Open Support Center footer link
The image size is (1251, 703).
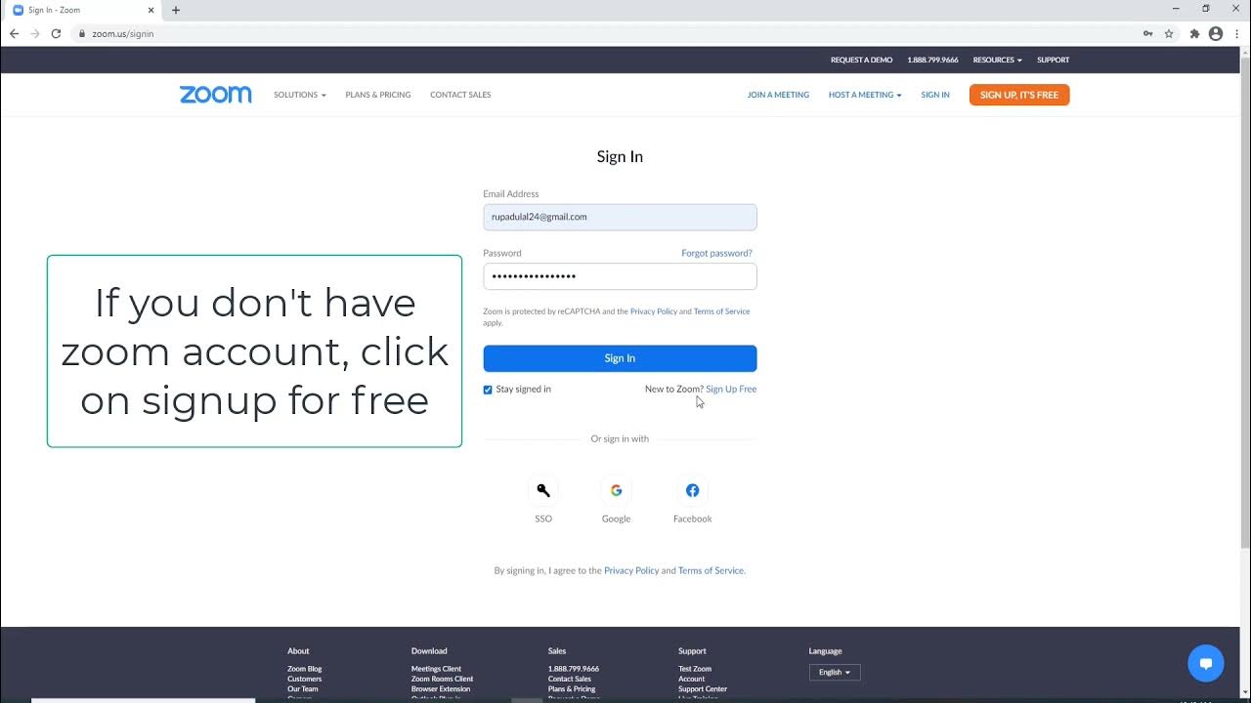pos(703,688)
